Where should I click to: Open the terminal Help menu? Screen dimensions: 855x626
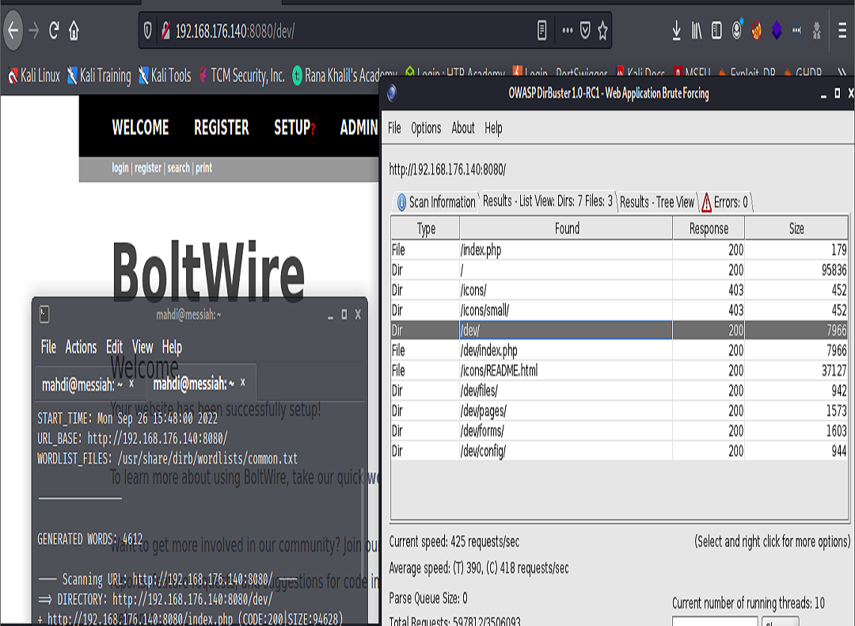172,347
